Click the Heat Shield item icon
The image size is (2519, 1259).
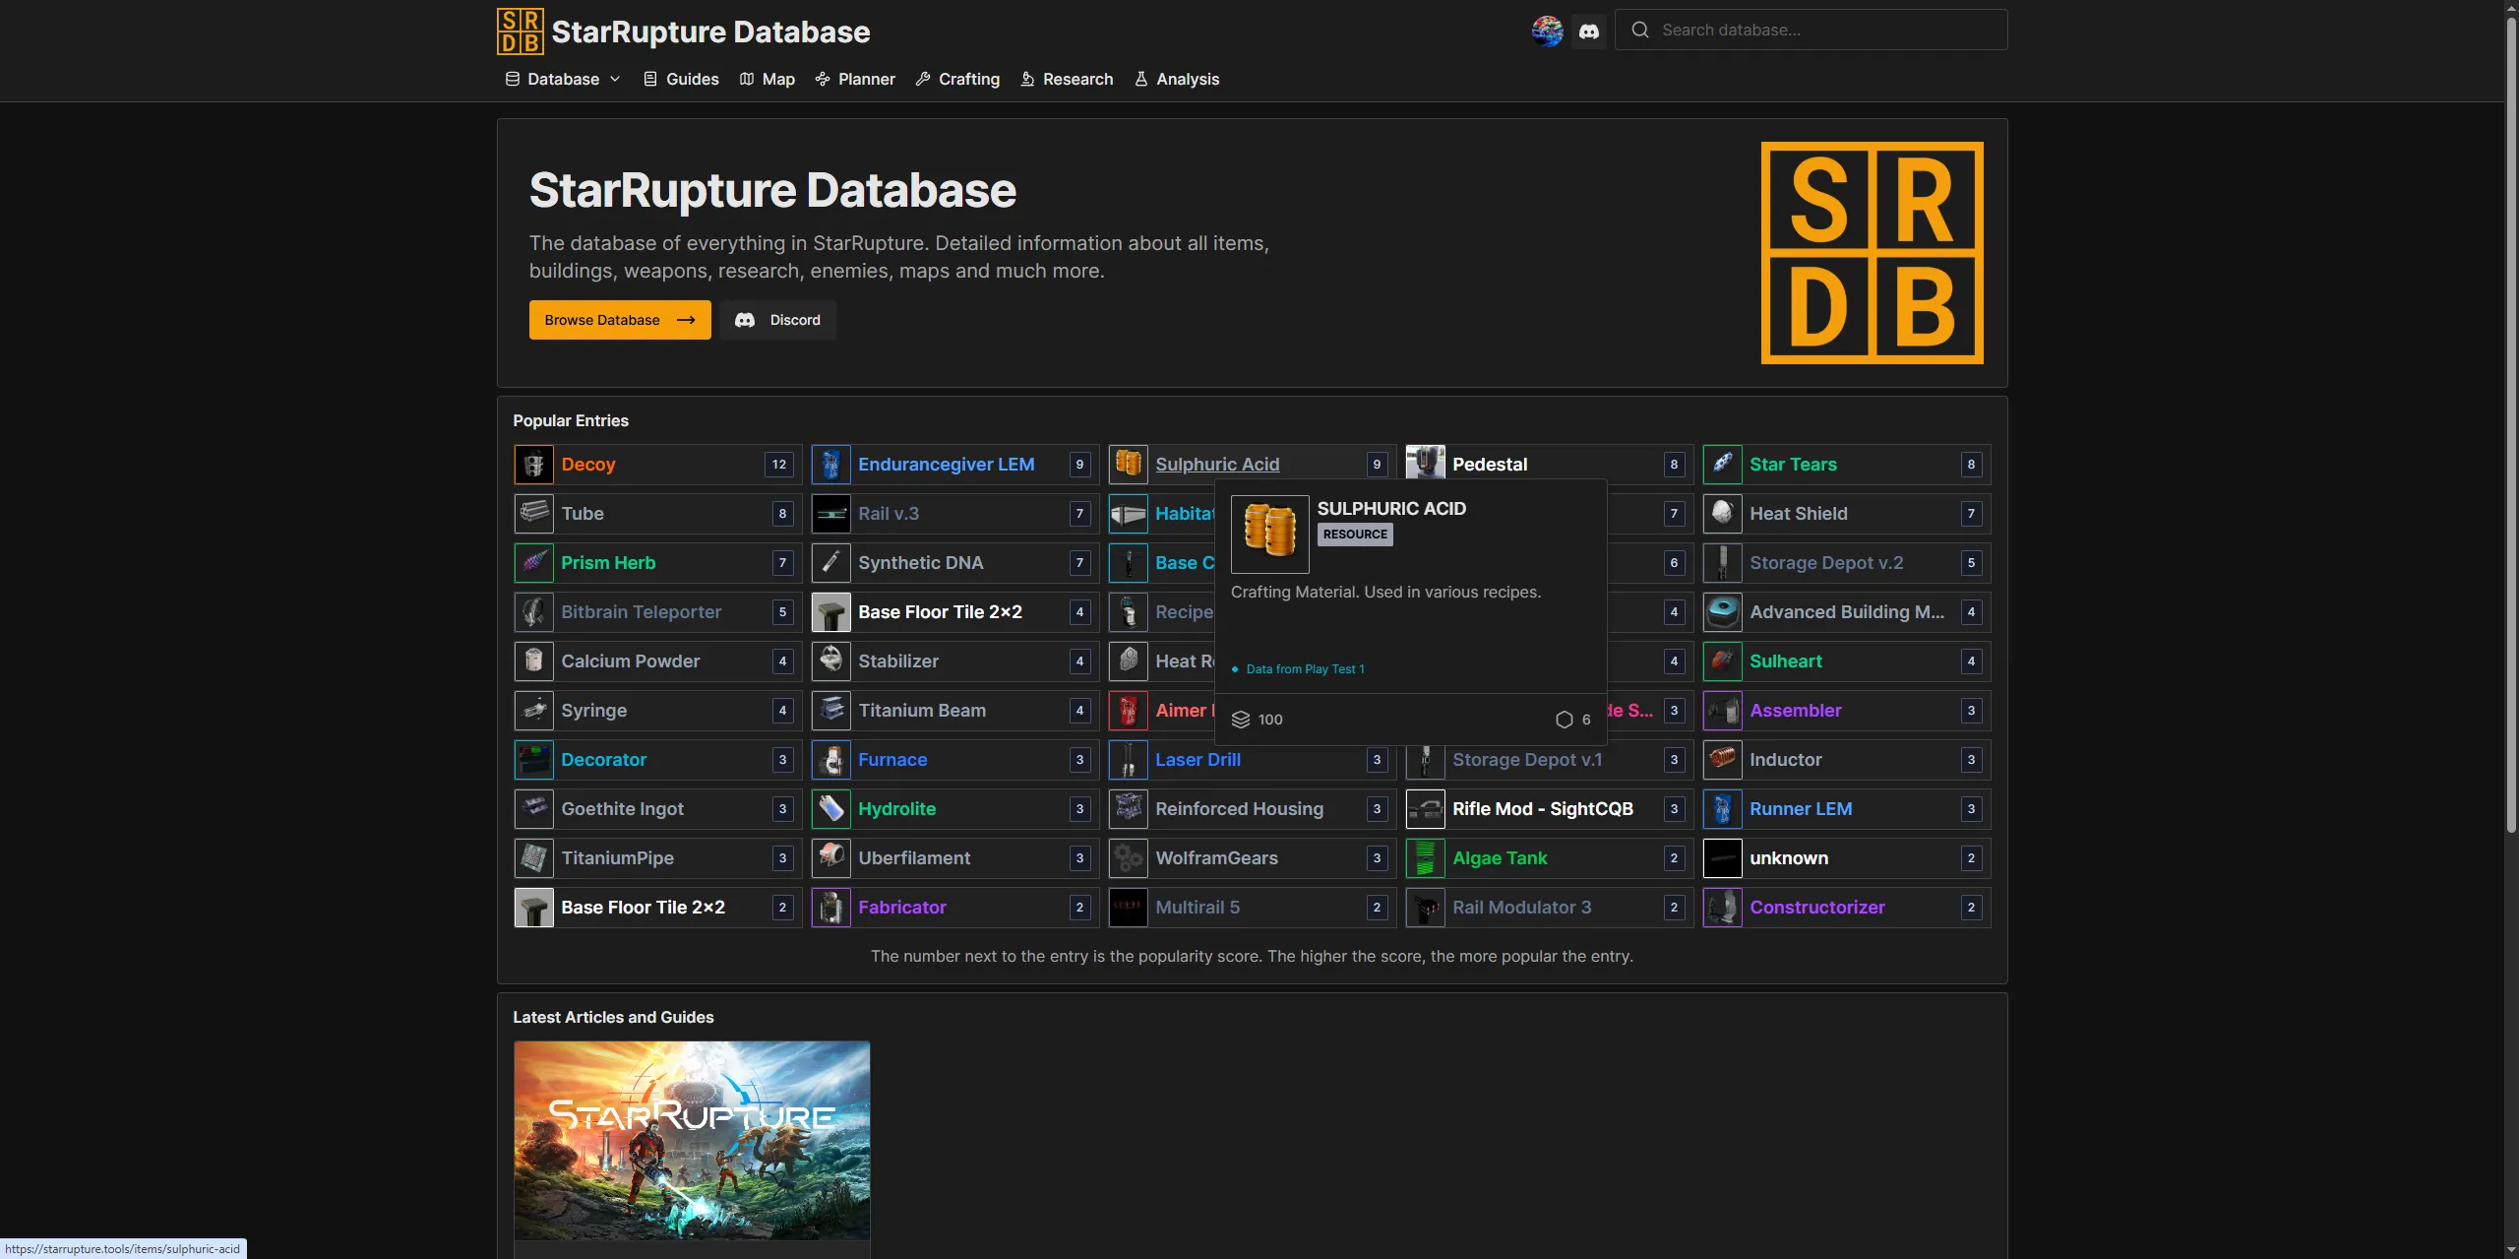(x=1723, y=514)
